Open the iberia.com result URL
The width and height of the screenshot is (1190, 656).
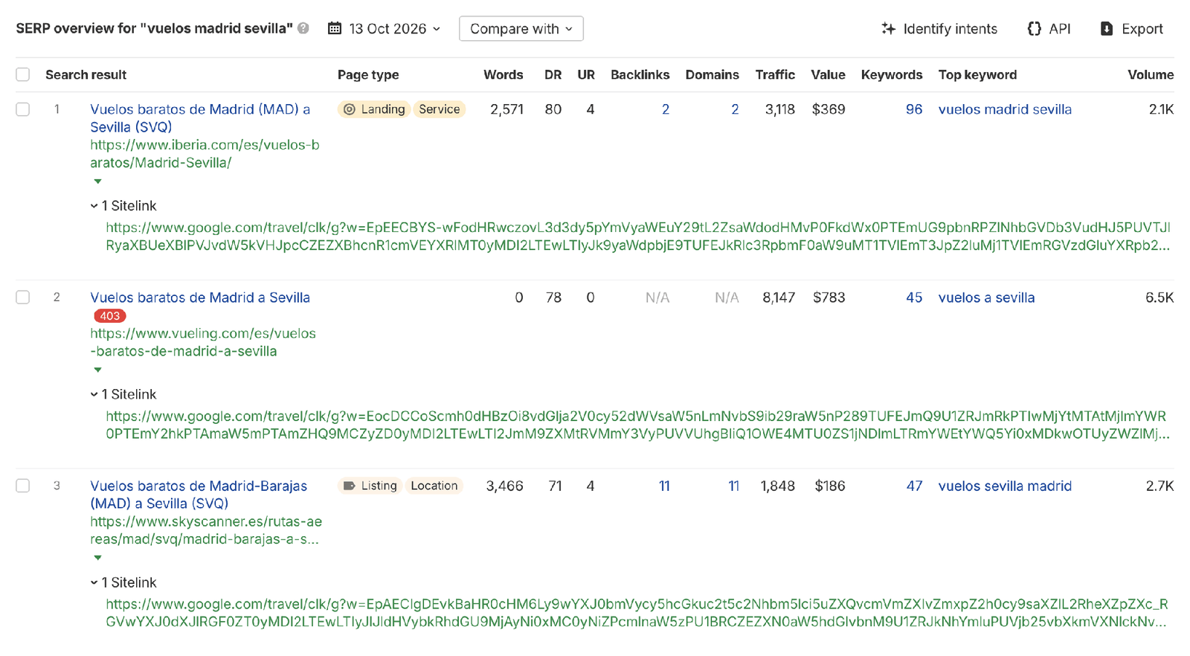[x=205, y=154]
